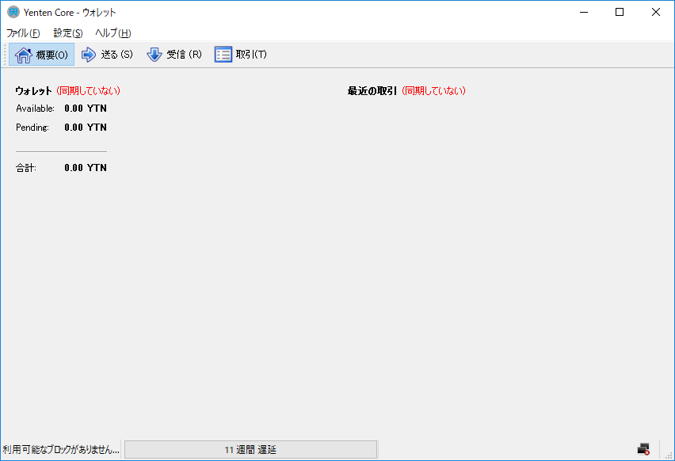Open the 設定 menu

tap(67, 33)
